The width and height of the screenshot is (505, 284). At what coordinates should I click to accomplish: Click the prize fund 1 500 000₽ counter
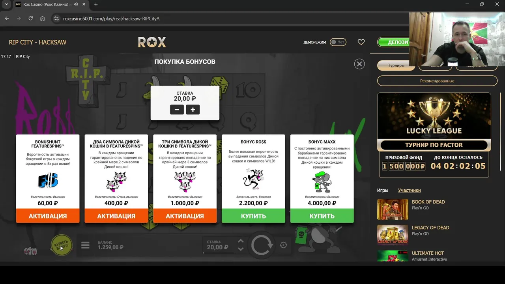[x=404, y=166]
